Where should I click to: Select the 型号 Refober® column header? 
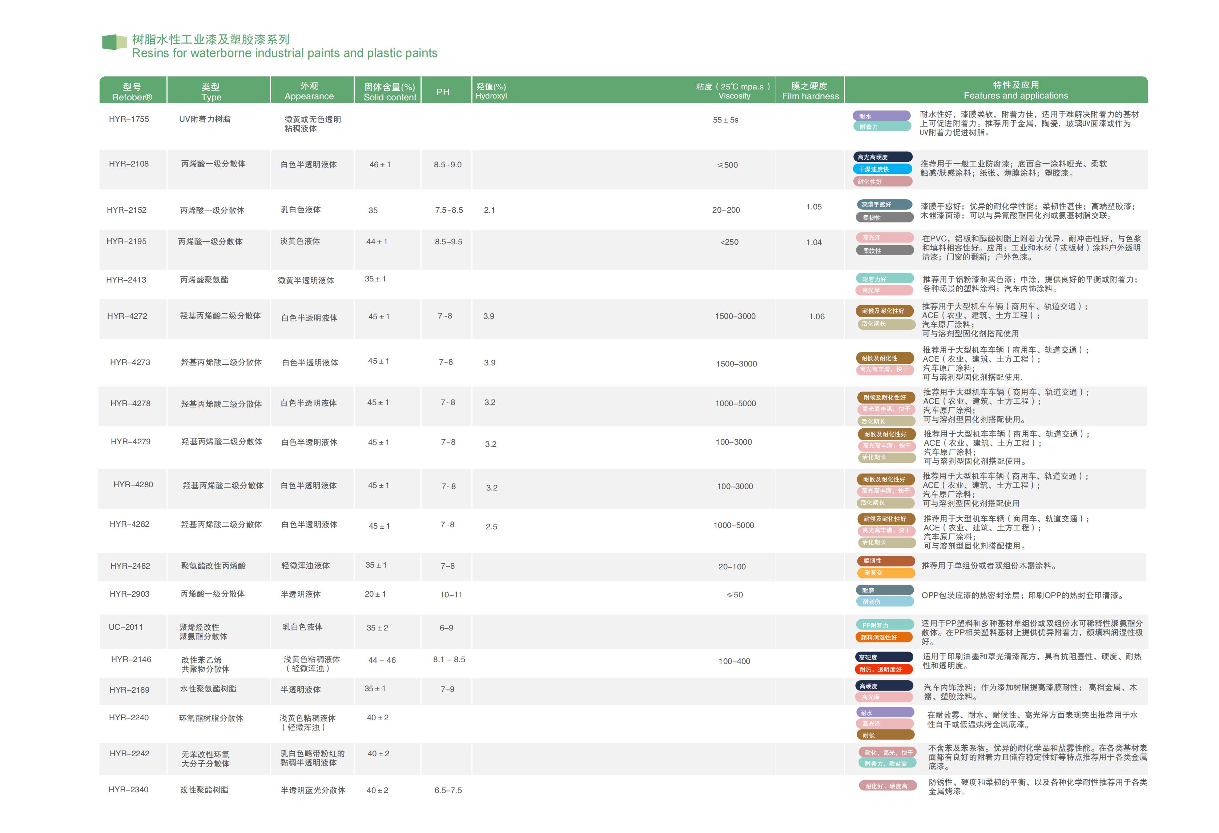(132, 91)
